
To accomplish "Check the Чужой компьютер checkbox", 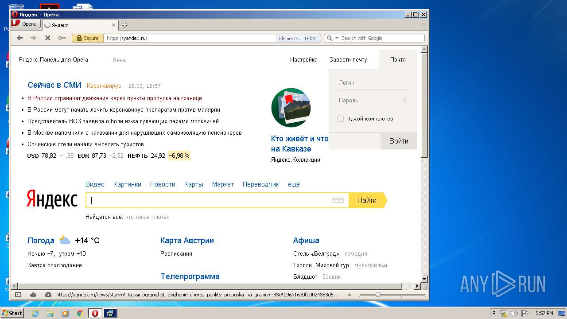I will click(x=341, y=119).
